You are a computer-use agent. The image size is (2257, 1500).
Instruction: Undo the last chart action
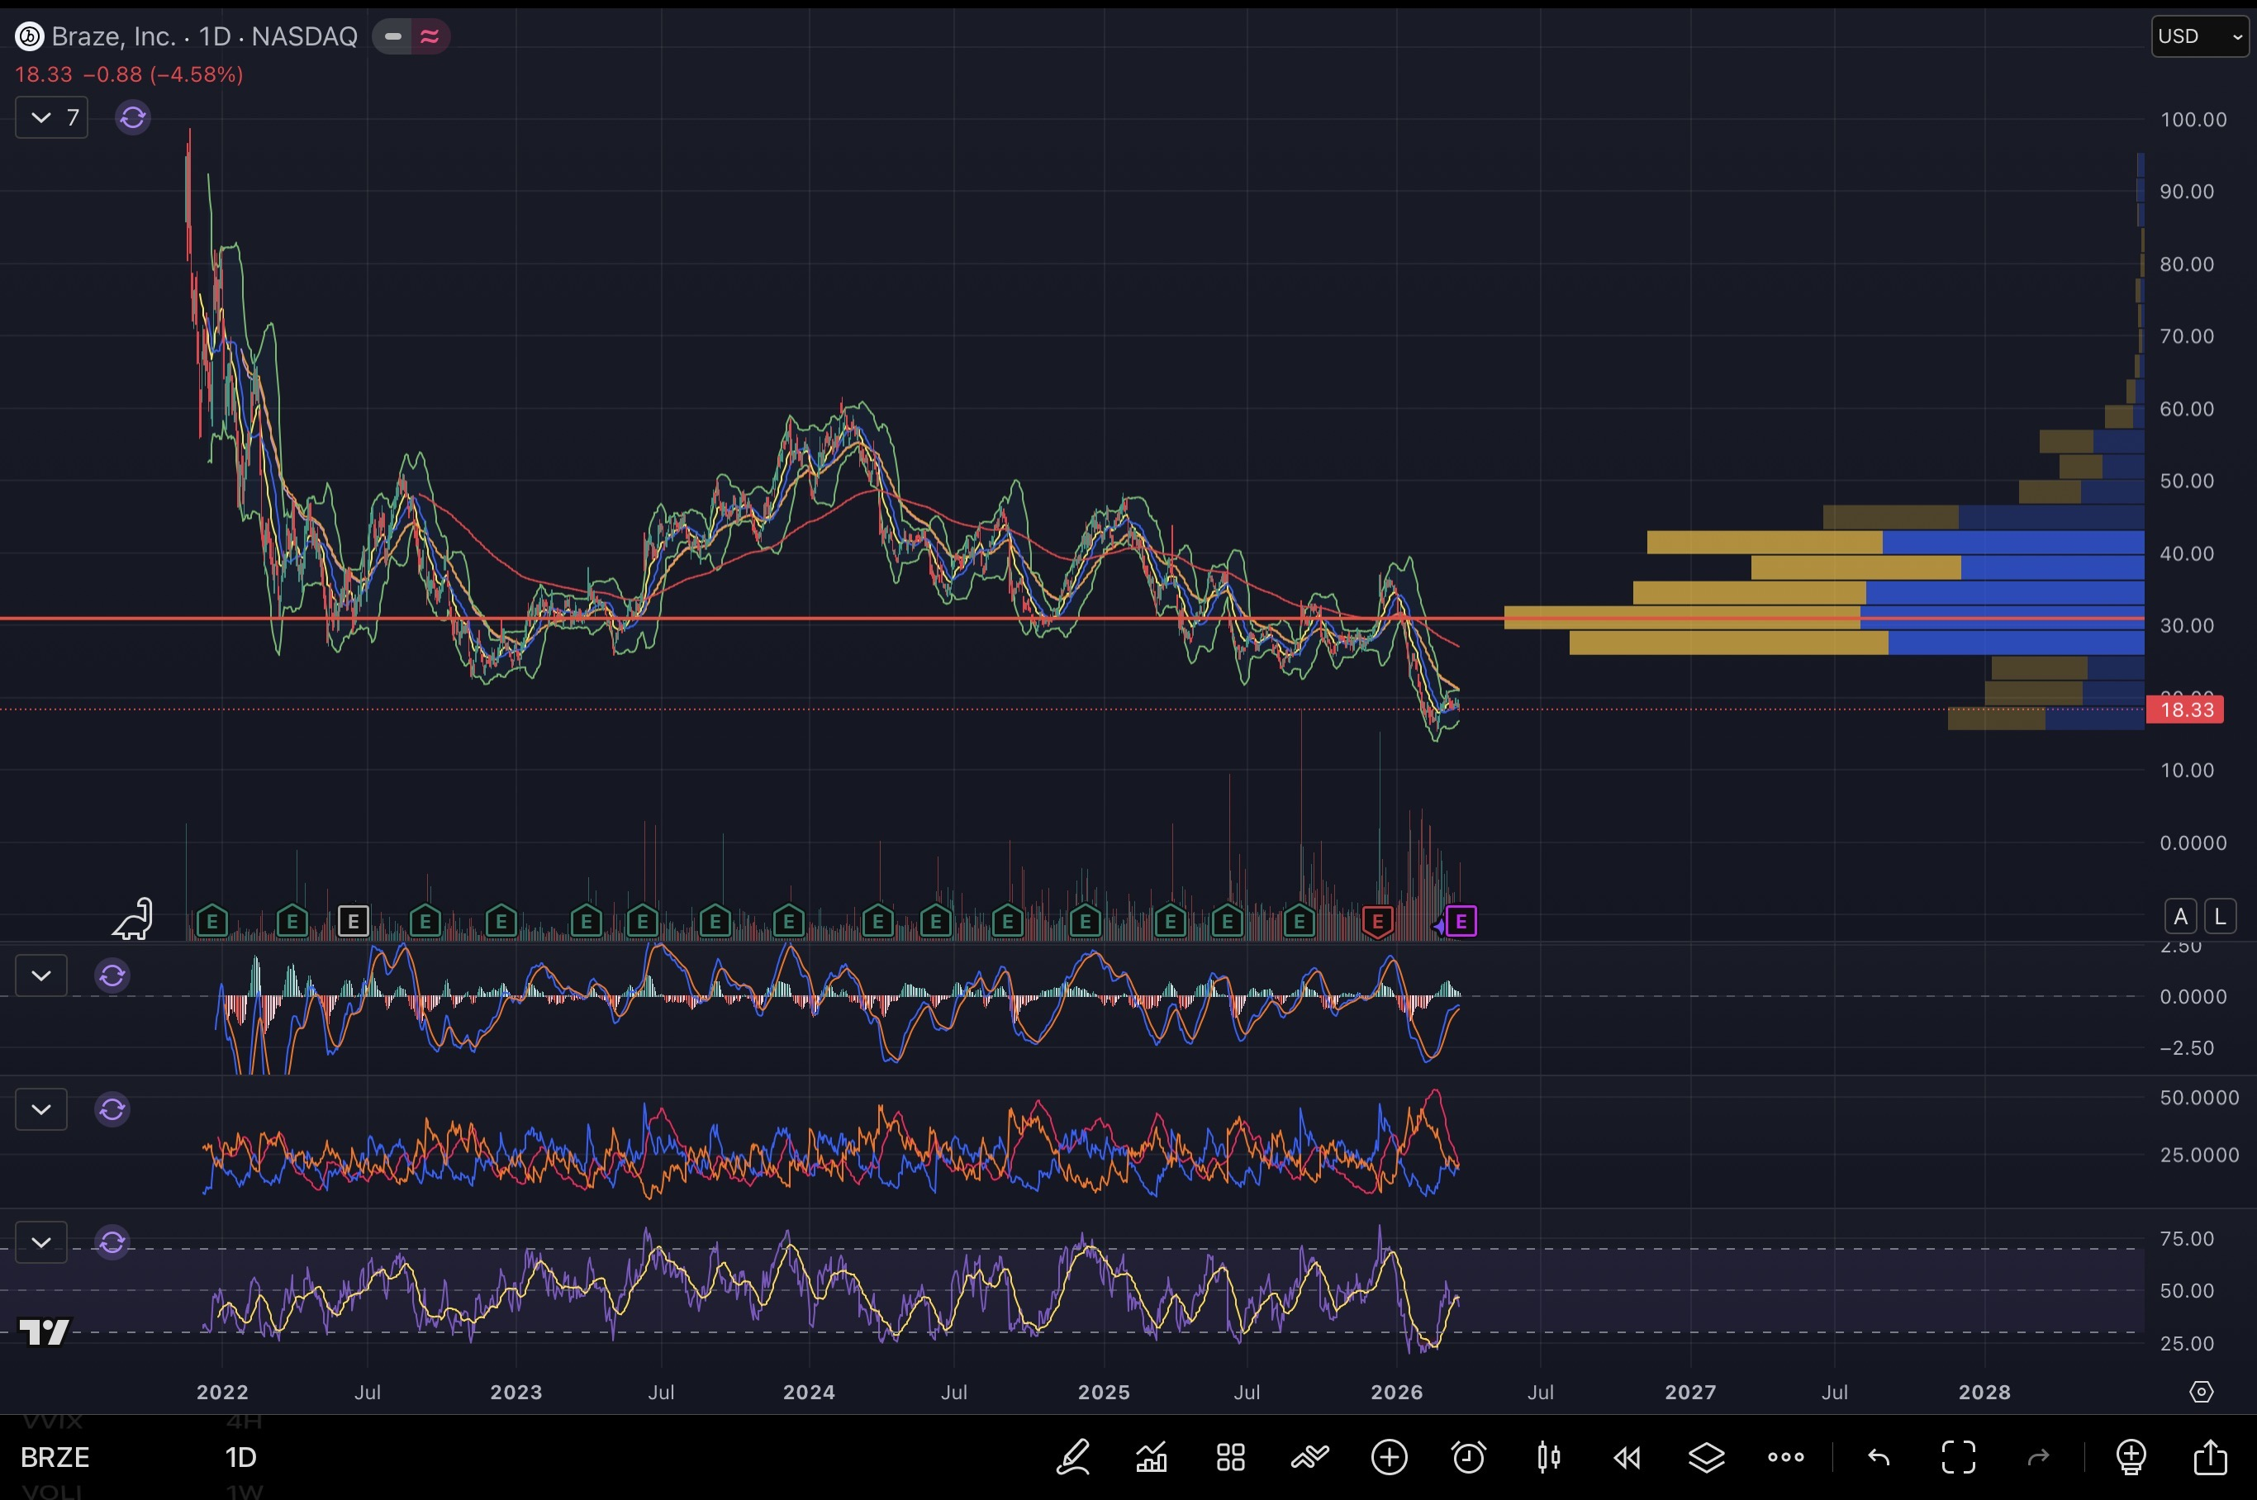tap(1879, 1457)
